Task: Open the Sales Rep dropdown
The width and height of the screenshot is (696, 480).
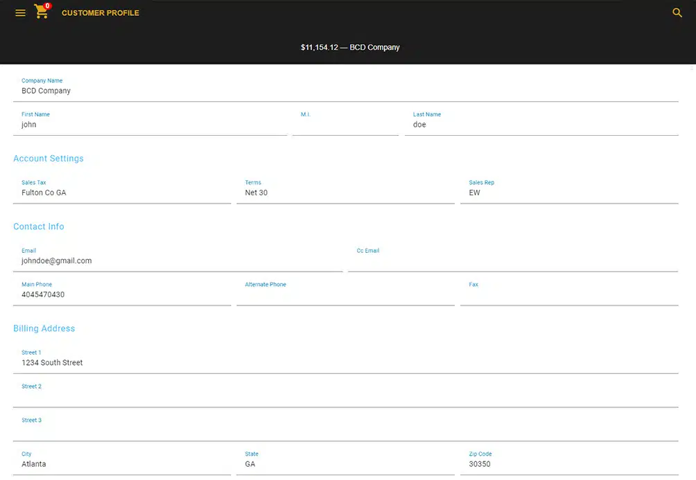Action: point(568,193)
